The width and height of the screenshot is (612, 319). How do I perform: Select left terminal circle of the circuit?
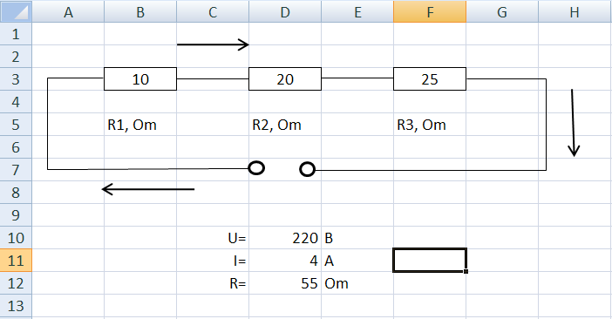256,168
